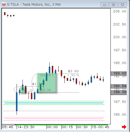
Task: Click the tall blue candle near 14-23:30
Action: (x=17, y=102)
